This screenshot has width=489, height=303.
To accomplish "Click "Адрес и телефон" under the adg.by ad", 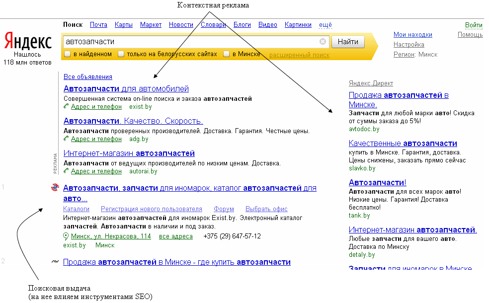I will [96, 139].
